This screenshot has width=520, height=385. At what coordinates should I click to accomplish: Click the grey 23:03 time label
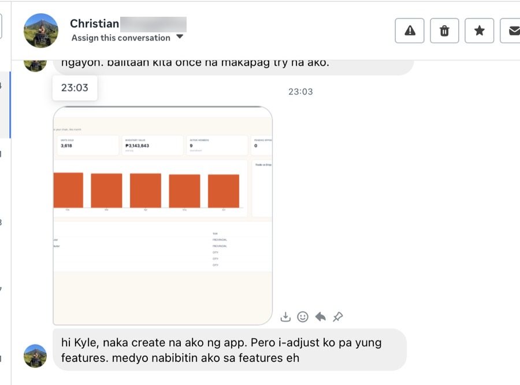coord(300,92)
